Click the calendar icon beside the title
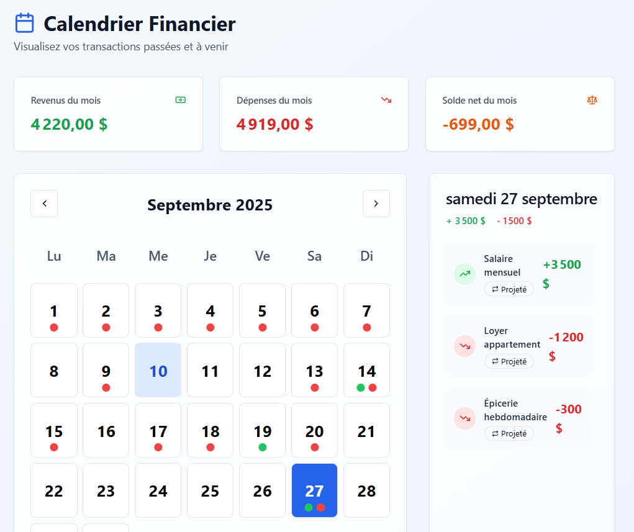The image size is (634, 532). (24, 24)
